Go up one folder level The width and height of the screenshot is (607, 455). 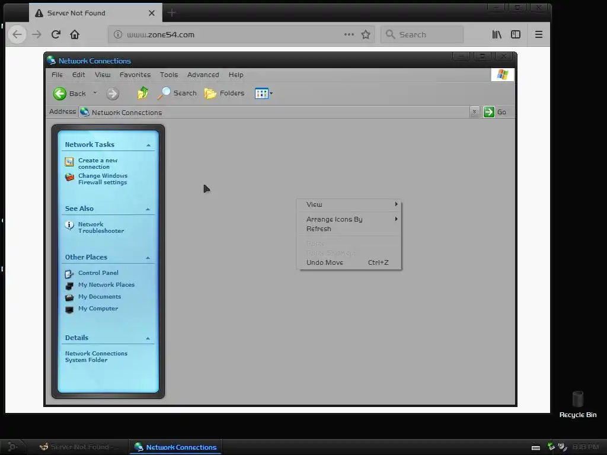[143, 93]
